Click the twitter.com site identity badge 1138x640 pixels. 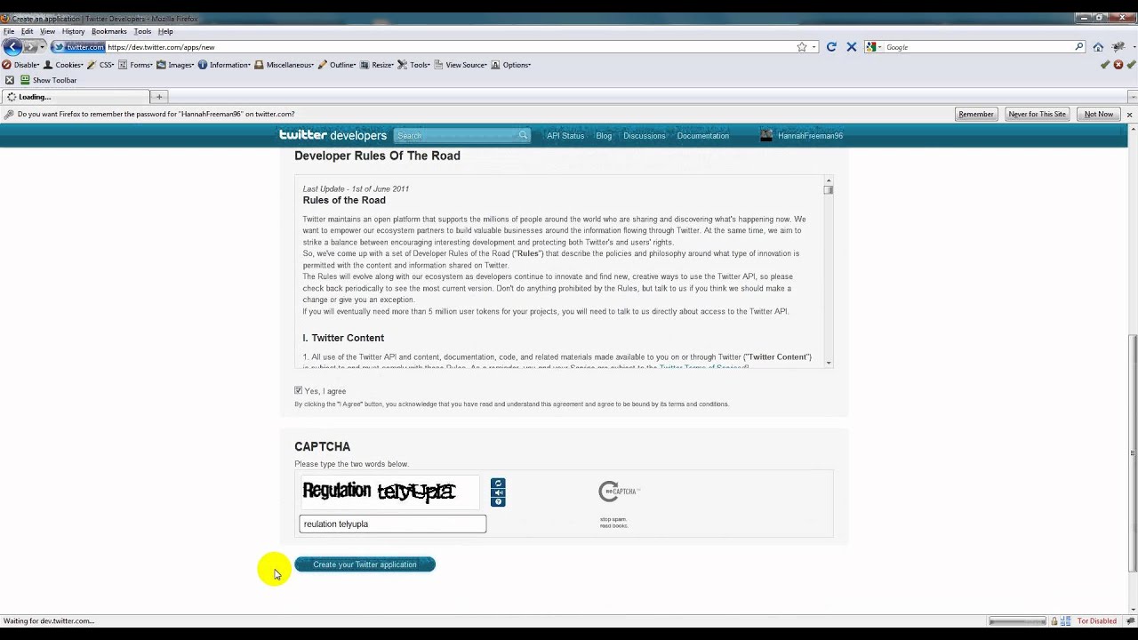(78, 47)
